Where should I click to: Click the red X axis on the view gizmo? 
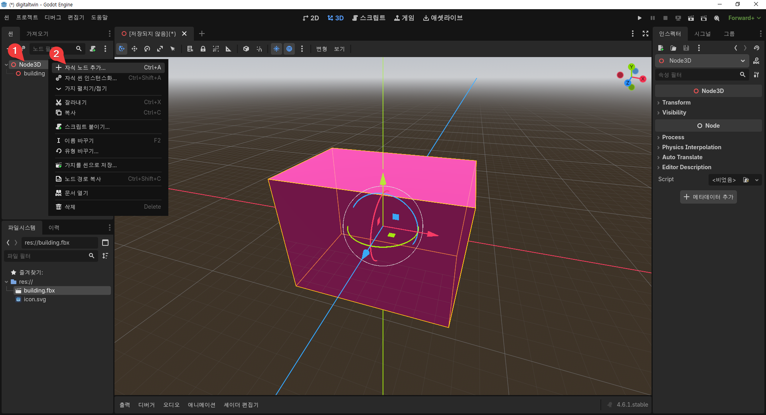pos(643,79)
